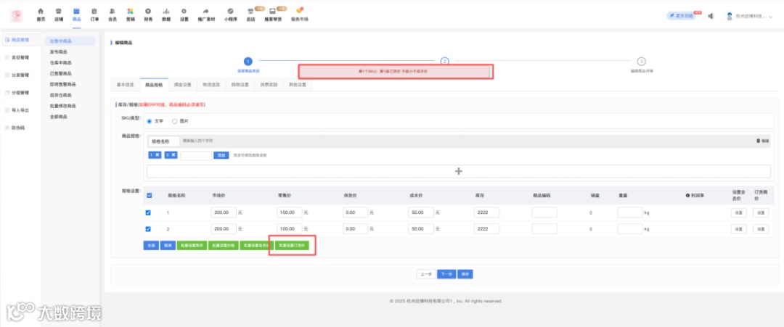Open 类目管理 in the left sidebar
Viewport: 784px width, 327px height.
click(20, 57)
